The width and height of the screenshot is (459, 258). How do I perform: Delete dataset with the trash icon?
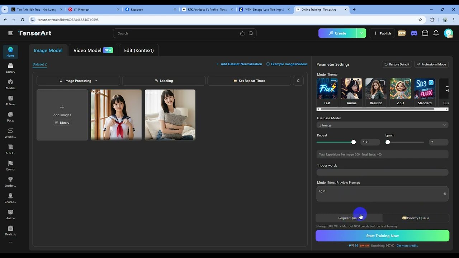coord(298,81)
